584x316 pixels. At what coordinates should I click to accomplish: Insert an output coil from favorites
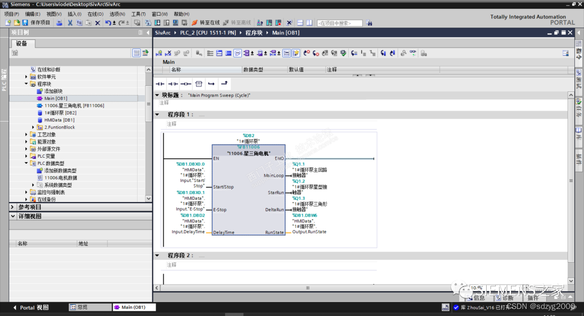click(x=185, y=84)
